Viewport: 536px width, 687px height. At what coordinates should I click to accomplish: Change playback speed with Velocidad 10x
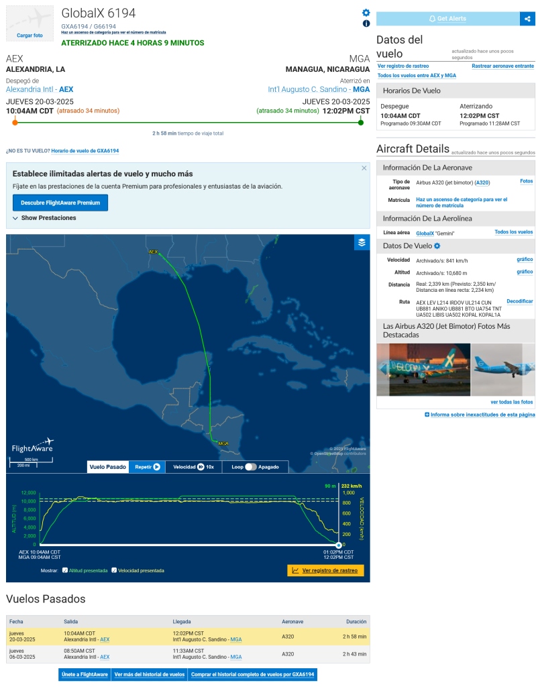194,467
